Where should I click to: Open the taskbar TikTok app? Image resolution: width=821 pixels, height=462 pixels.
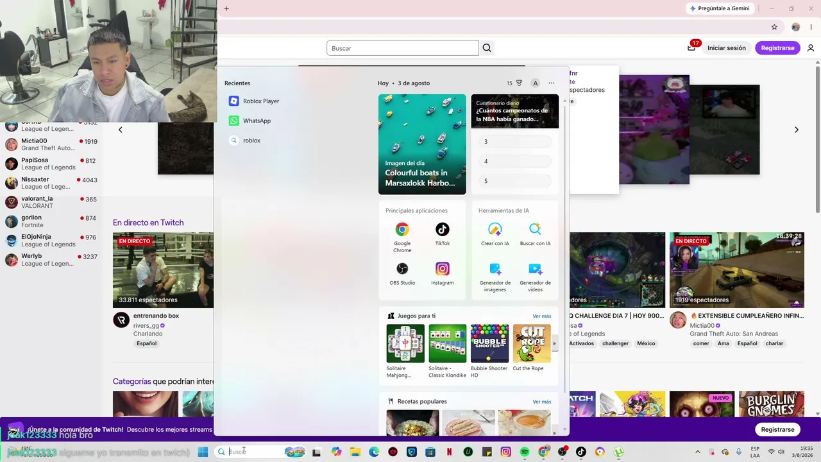coord(581,452)
